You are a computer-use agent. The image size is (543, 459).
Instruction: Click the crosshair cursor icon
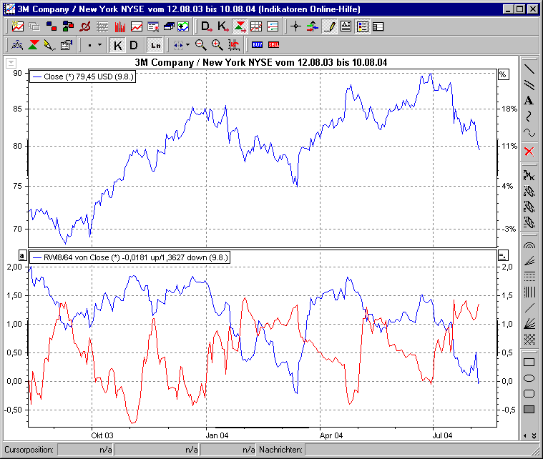(295, 26)
